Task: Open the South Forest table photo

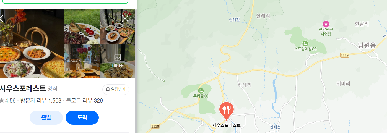Action: 82,61
